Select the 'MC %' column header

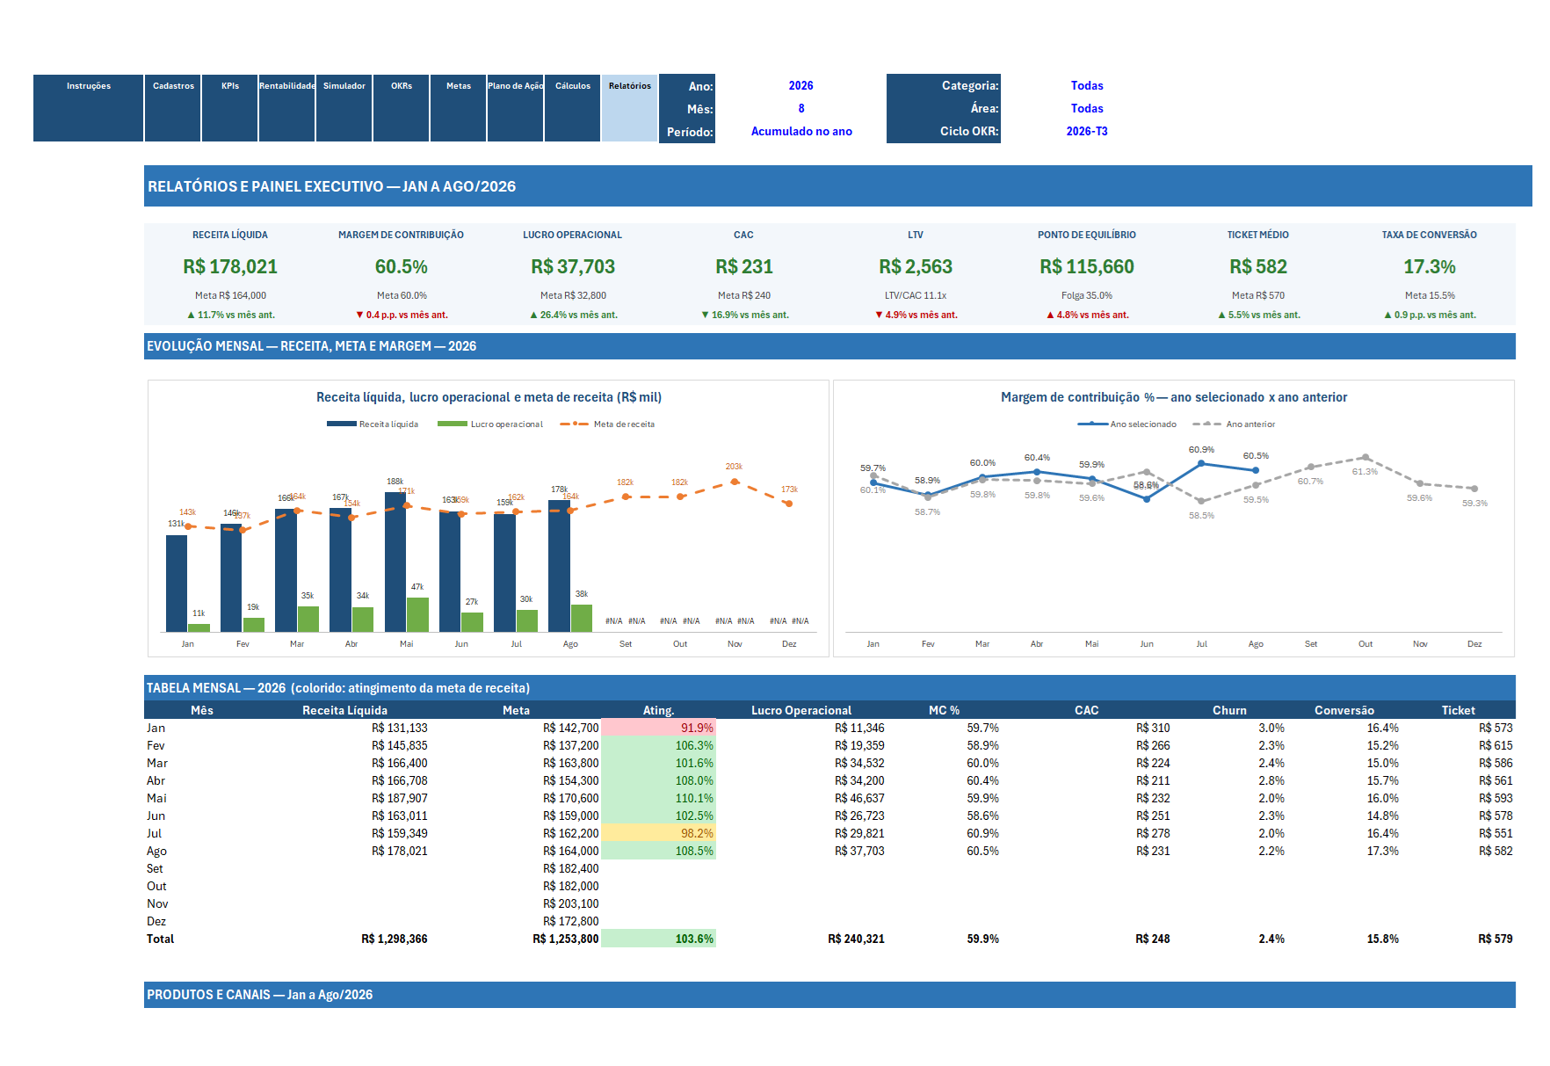pyautogui.click(x=944, y=710)
